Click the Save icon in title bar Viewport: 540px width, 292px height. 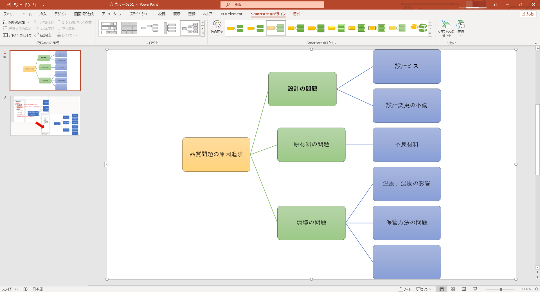tap(8, 5)
